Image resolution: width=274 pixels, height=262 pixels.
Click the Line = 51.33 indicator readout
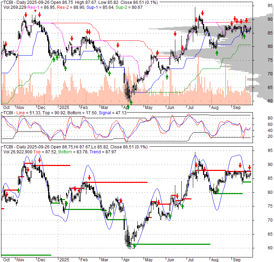pos(28,113)
